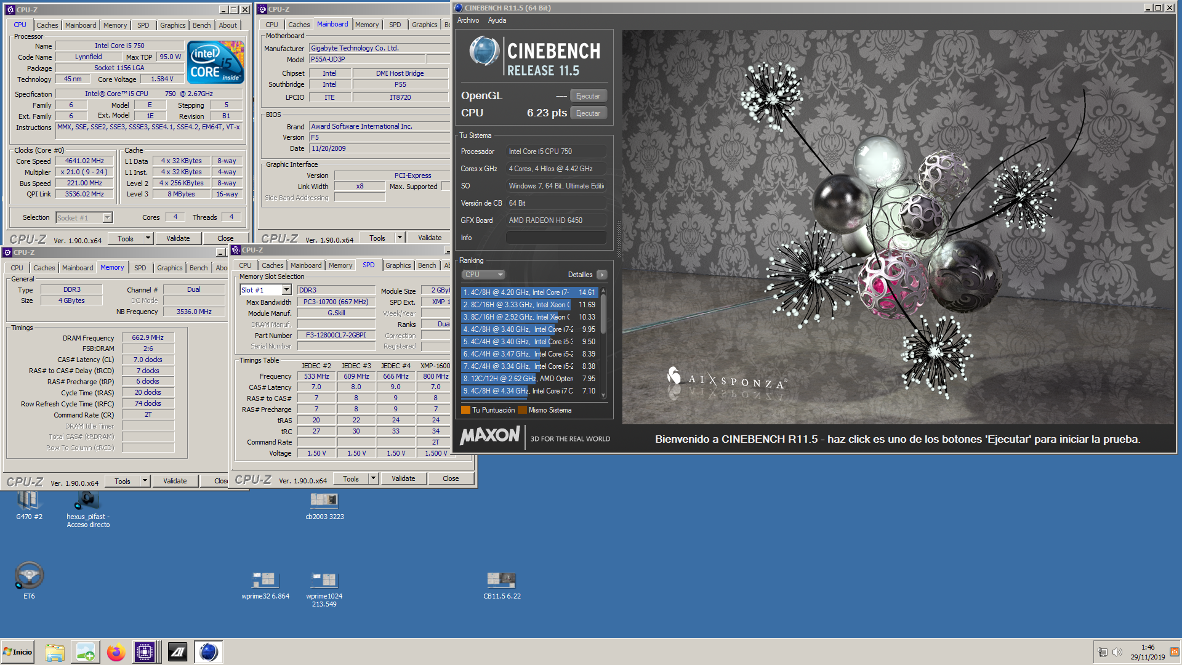Screen dimensions: 1182x665
Task: Click the DRAM Frequency value '662.9 MHz'
Action: pyautogui.click(x=148, y=337)
